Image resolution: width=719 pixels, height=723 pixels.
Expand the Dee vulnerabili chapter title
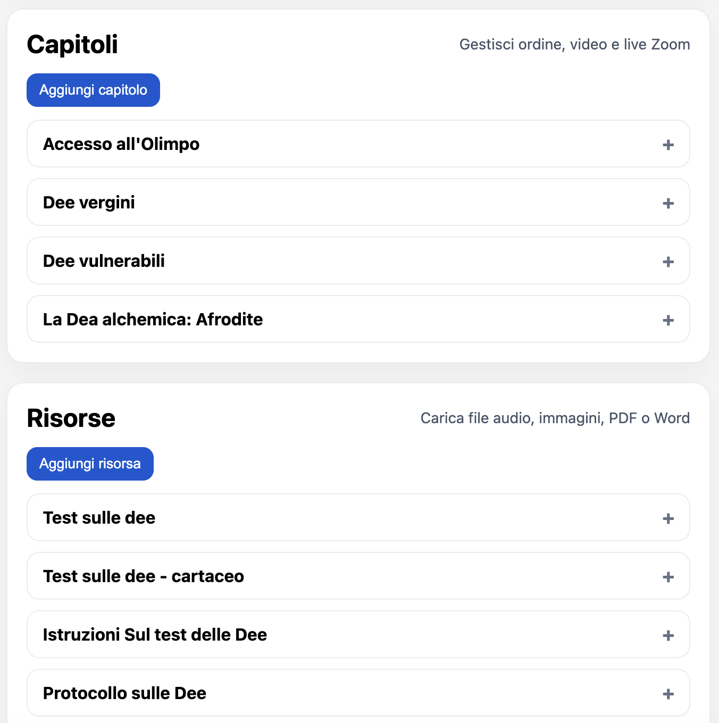104,261
